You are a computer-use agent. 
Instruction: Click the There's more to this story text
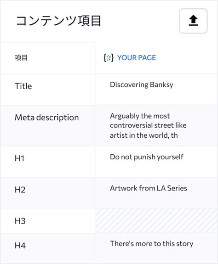point(152,244)
